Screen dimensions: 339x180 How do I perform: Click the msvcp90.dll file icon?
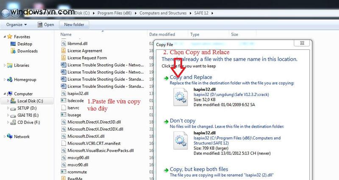pyautogui.click(x=63, y=157)
